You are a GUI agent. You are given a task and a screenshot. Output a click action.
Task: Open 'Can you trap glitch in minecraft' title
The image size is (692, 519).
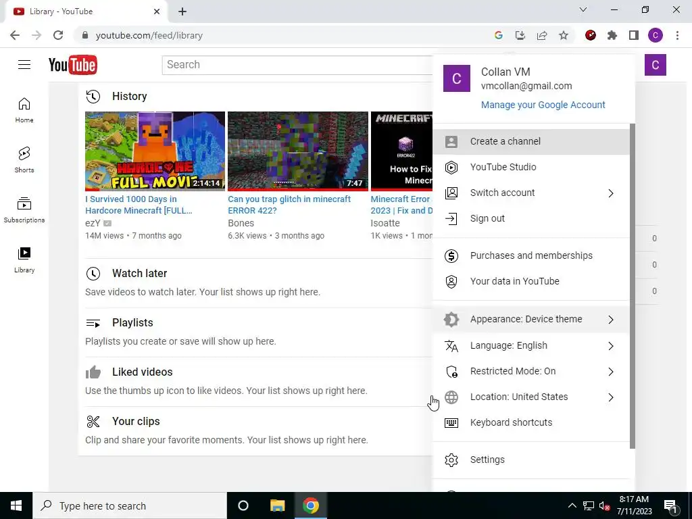pyautogui.click(x=289, y=205)
